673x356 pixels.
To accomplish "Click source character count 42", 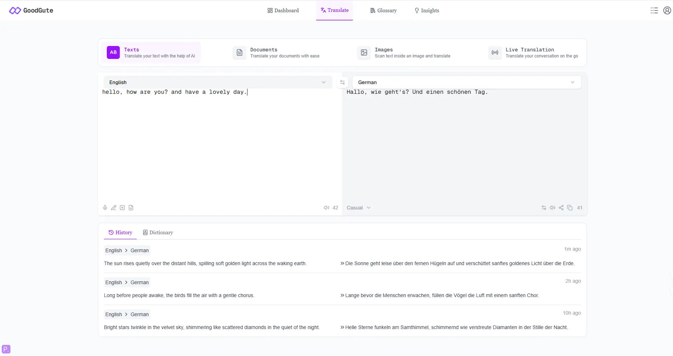I will click(x=335, y=208).
